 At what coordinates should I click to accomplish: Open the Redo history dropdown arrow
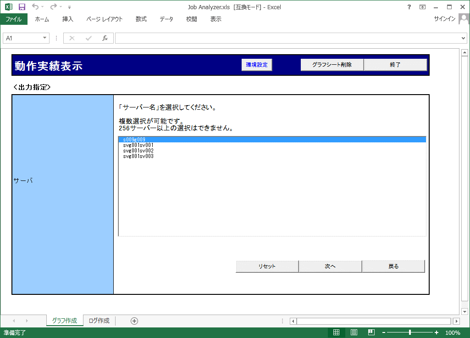[61, 6]
